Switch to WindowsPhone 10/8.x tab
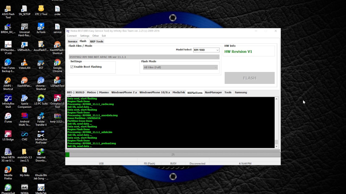This screenshot has width=346, height=194. pos(155,92)
